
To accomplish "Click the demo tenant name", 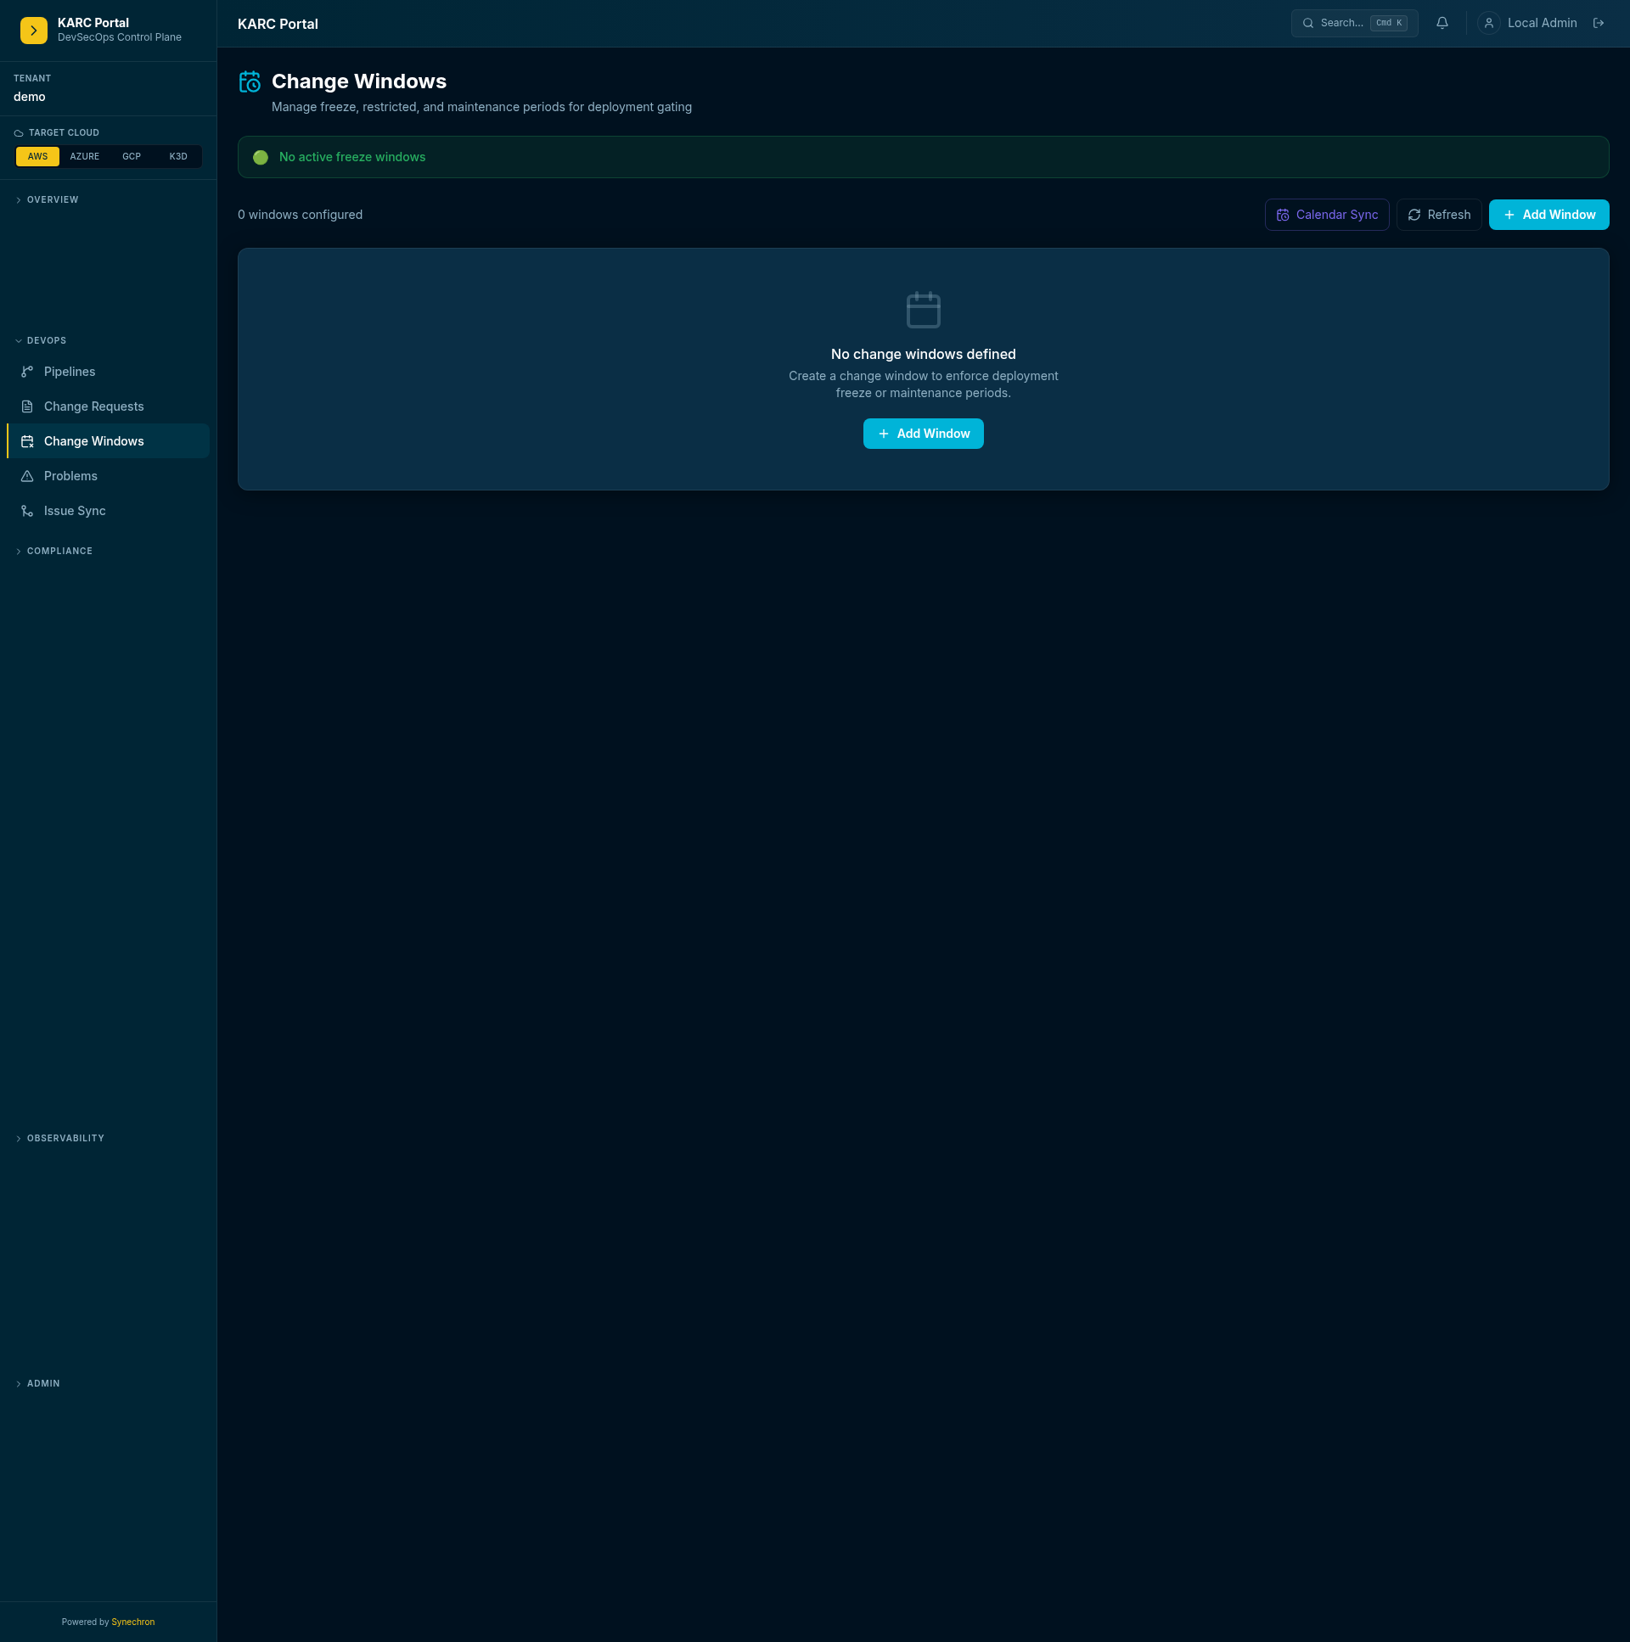I will point(30,97).
